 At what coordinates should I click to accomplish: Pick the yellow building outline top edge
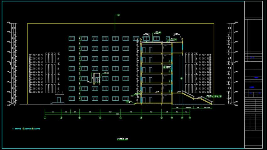121,24
